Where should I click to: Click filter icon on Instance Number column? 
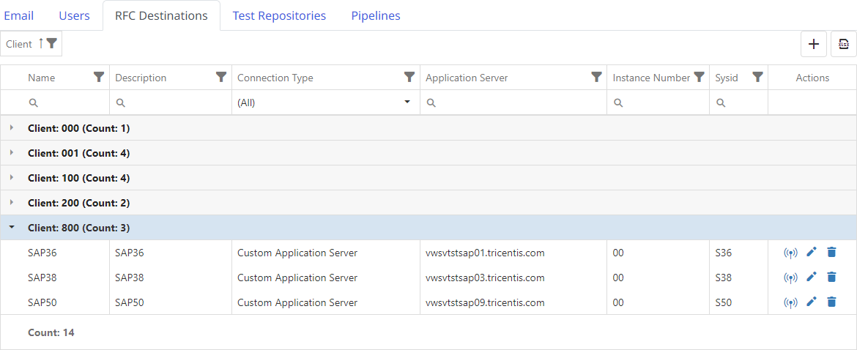point(699,78)
